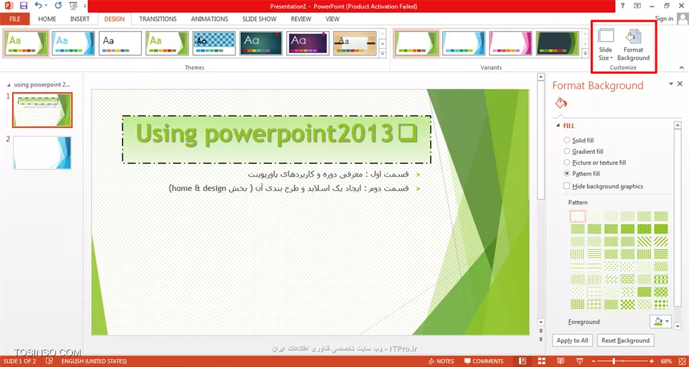Click Fit slide to current window icon
This screenshot has height=367, width=689.
(681, 362)
